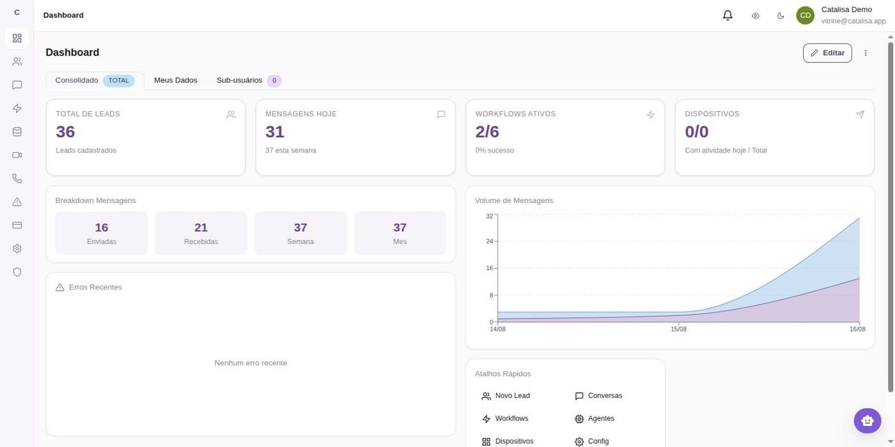Click the send icon in Dispositivos card
This screenshot has height=447, width=895.
[860, 115]
